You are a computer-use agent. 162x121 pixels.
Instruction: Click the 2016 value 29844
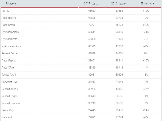[119, 82]
